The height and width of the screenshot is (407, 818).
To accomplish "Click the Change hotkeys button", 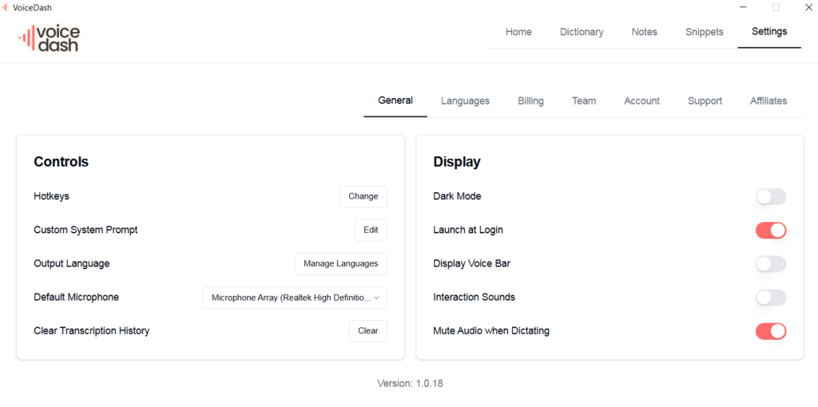I will 363,196.
